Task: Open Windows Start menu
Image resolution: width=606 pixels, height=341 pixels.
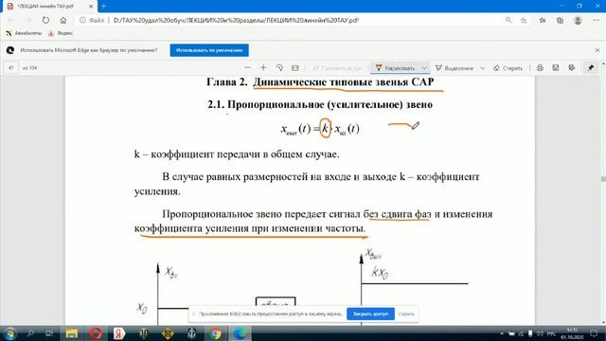Action: click(x=9, y=333)
